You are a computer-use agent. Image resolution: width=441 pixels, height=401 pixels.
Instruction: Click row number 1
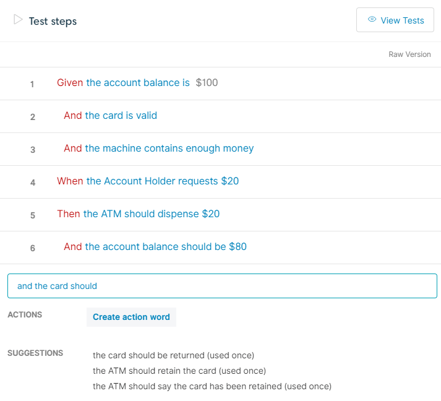tap(32, 84)
